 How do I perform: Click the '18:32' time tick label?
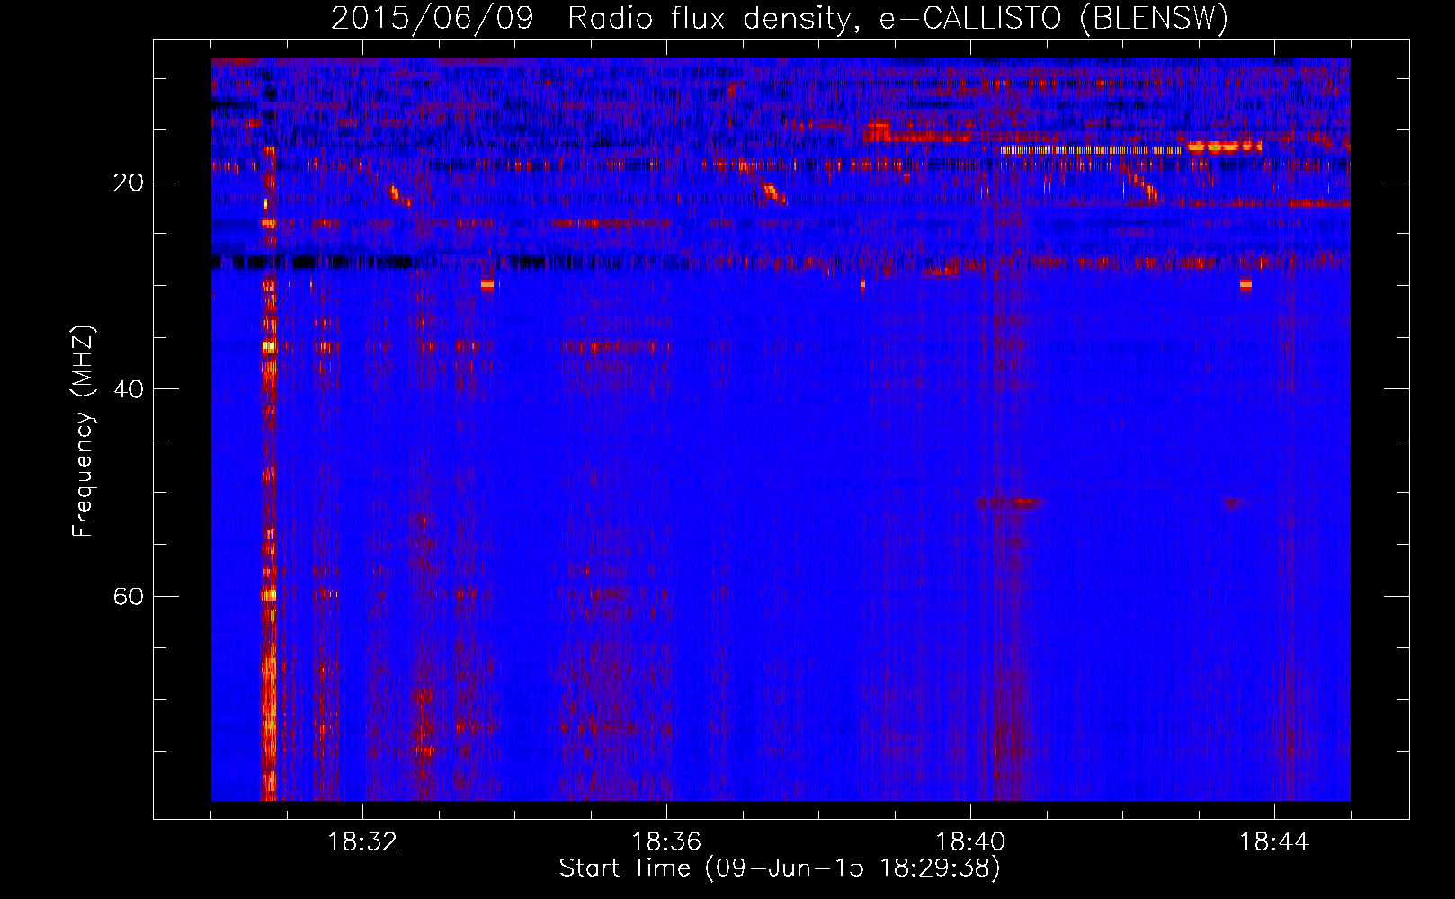pyautogui.click(x=362, y=841)
